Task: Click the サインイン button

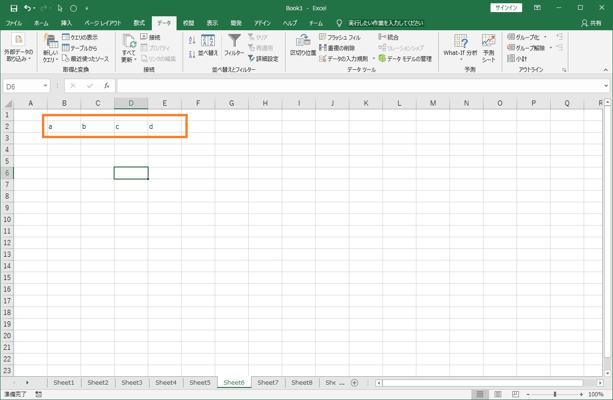Action: click(506, 8)
